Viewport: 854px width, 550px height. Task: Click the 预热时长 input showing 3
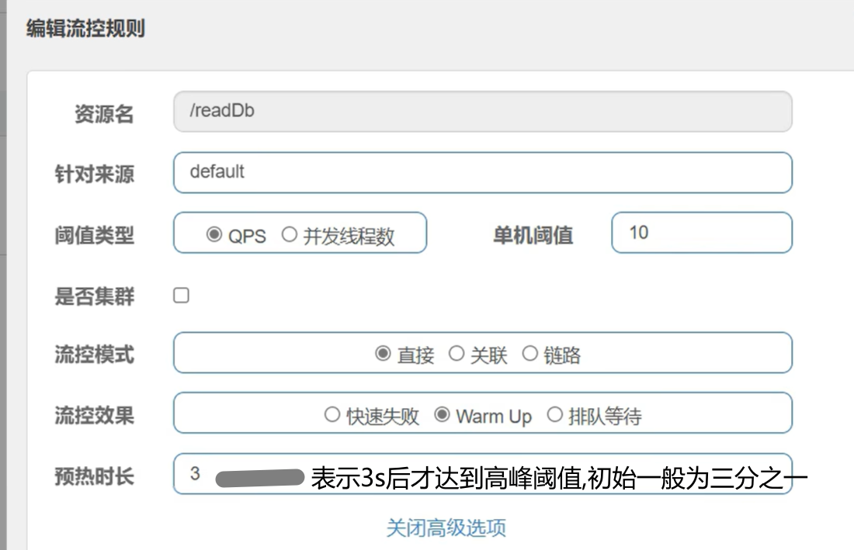[x=483, y=474]
